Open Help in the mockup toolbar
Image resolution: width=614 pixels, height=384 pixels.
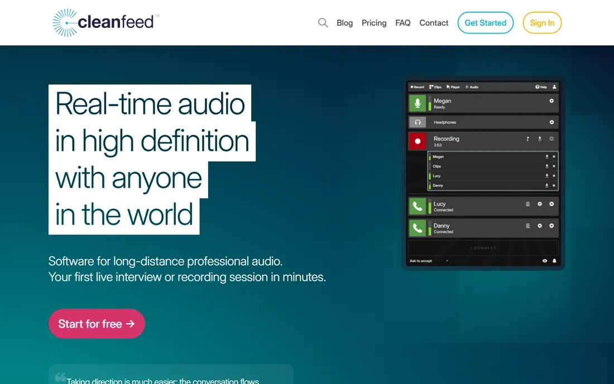click(541, 87)
